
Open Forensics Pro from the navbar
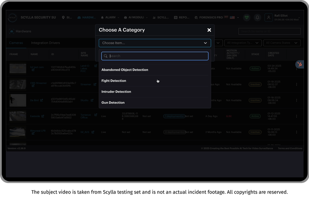[209, 17]
